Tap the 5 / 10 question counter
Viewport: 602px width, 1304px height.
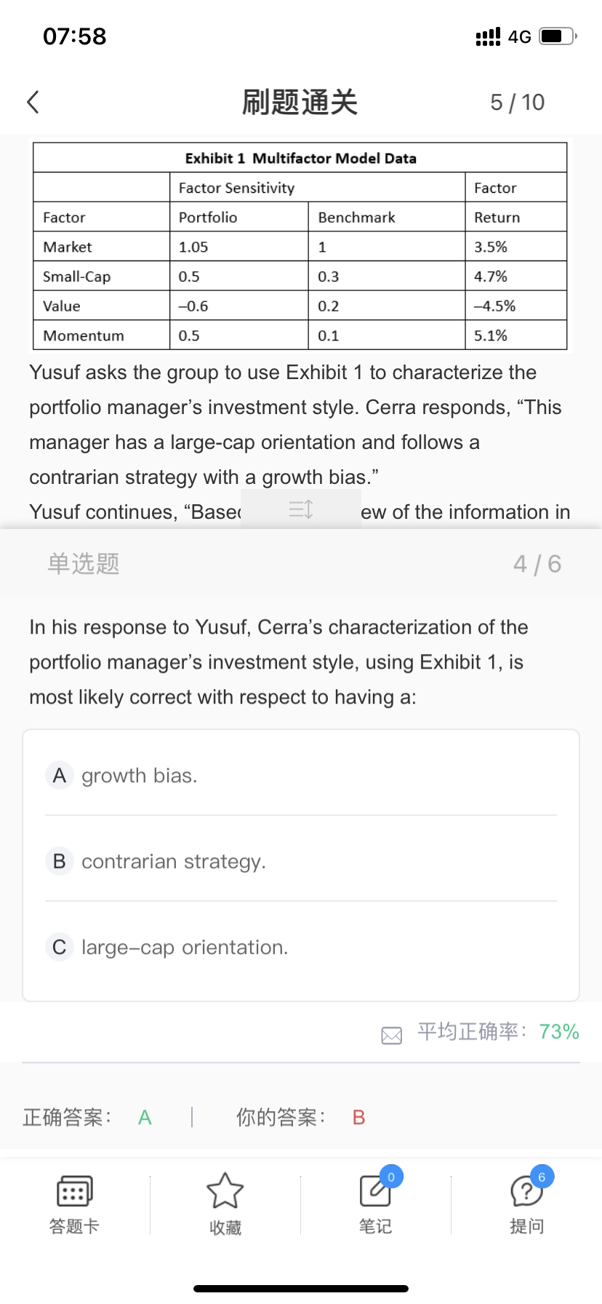click(517, 103)
